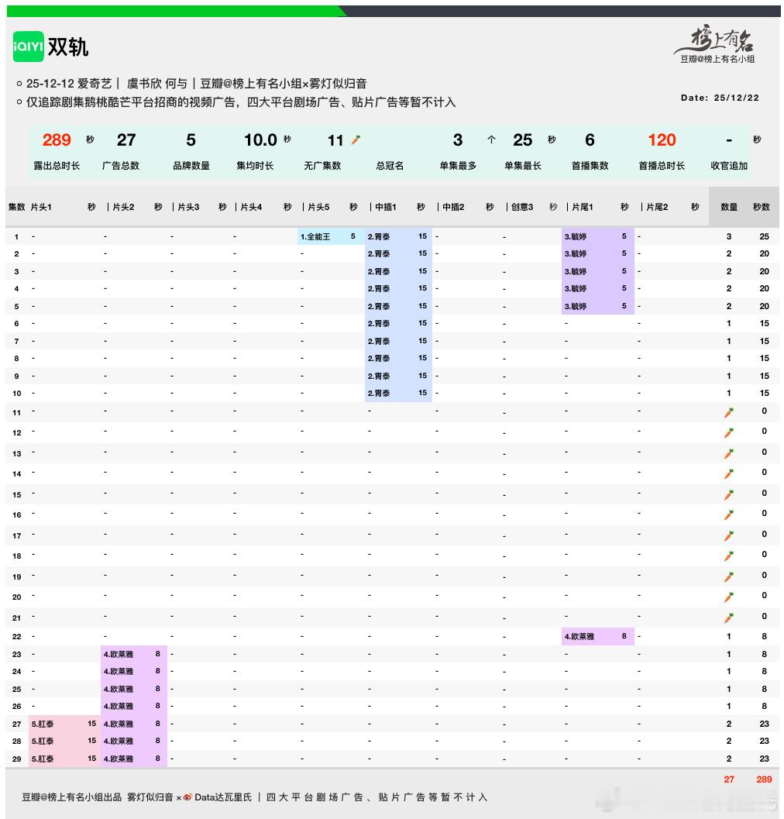
Task: Click the carrot icon in episode 17 row
Action: point(729,535)
